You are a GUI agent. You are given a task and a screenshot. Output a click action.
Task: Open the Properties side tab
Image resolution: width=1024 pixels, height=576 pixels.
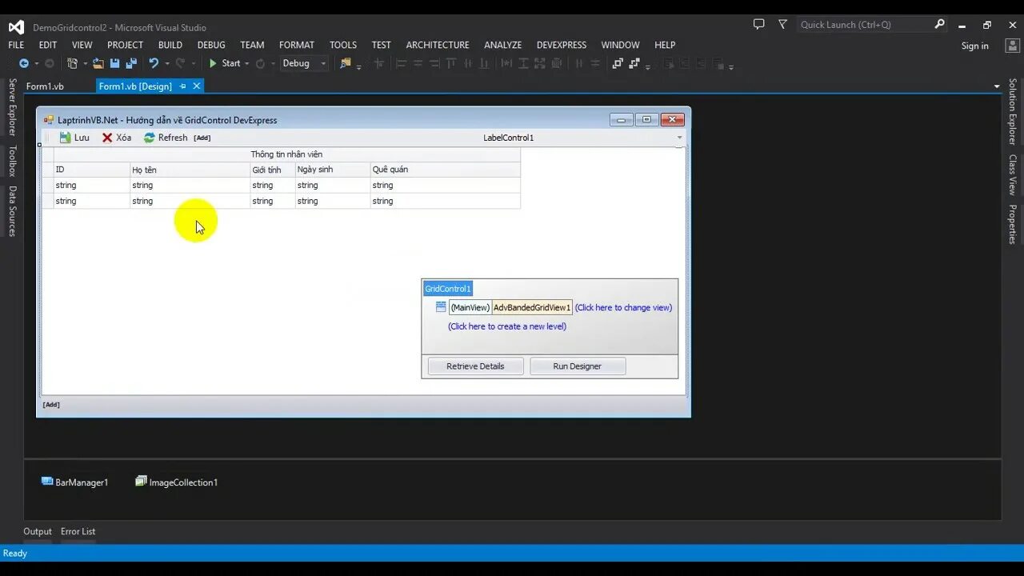tap(1012, 225)
